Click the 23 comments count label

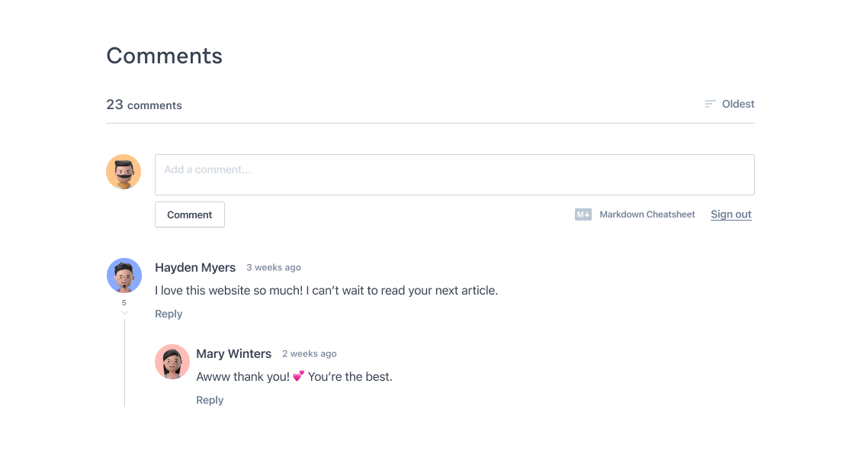pos(144,105)
